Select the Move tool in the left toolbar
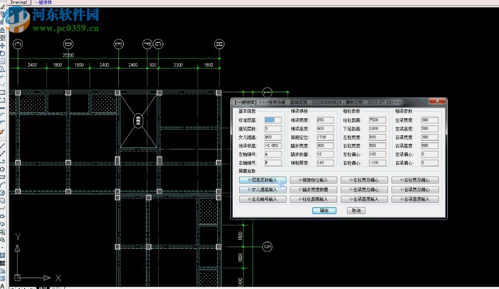 [3, 46]
